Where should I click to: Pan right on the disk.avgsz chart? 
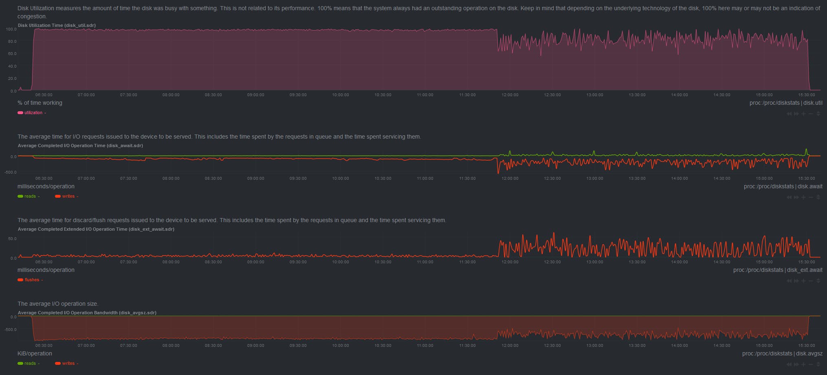[796, 364]
